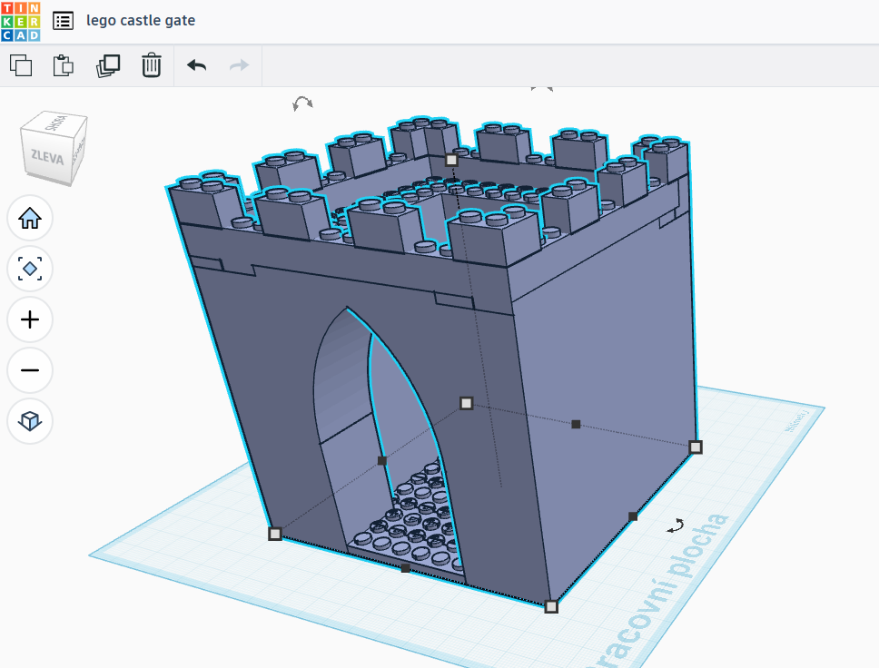Zoom in with the plus button
Image resolution: width=879 pixels, height=668 pixels.
[30, 319]
